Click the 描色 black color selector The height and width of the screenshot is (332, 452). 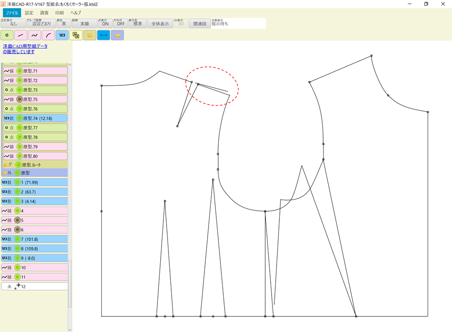(x=64, y=23)
